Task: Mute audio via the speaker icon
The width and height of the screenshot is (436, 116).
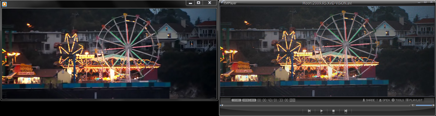Action: [x=413, y=105]
